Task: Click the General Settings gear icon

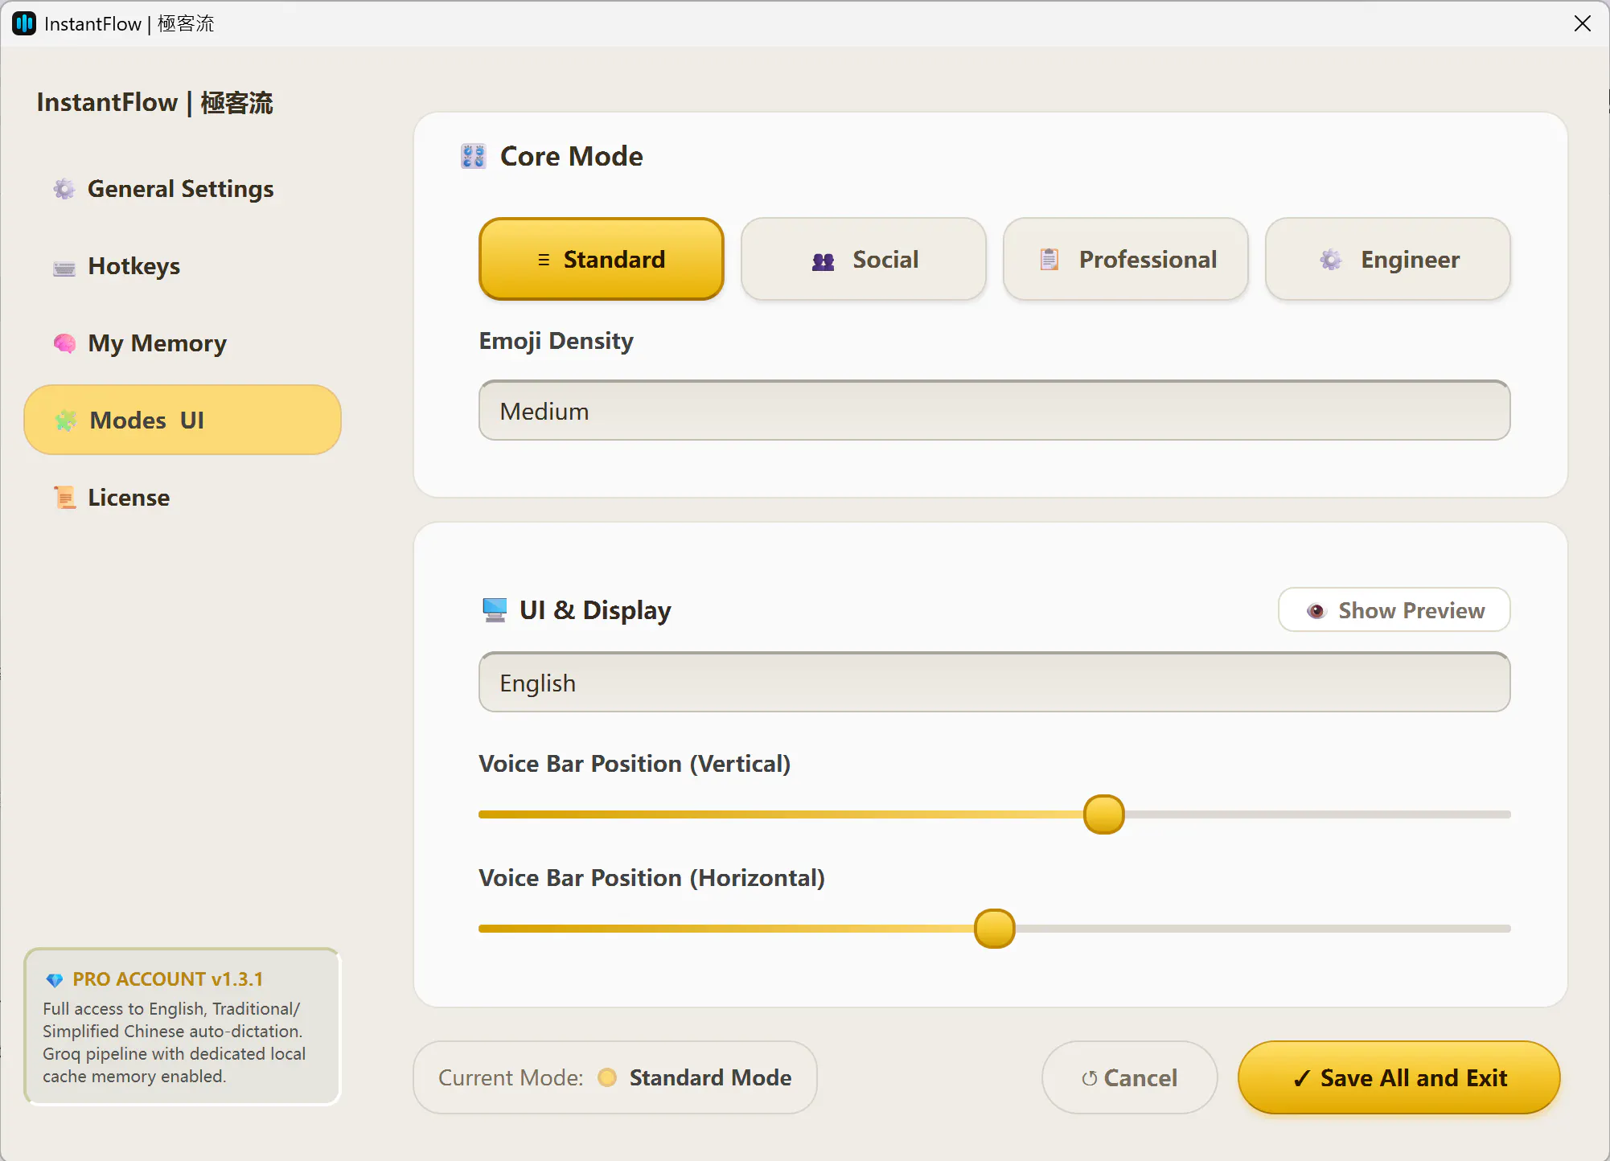Action: point(64,189)
